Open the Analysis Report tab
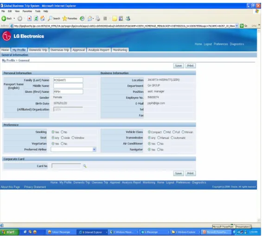This screenshot has width=262, height=238. click(x=99, y=50)
